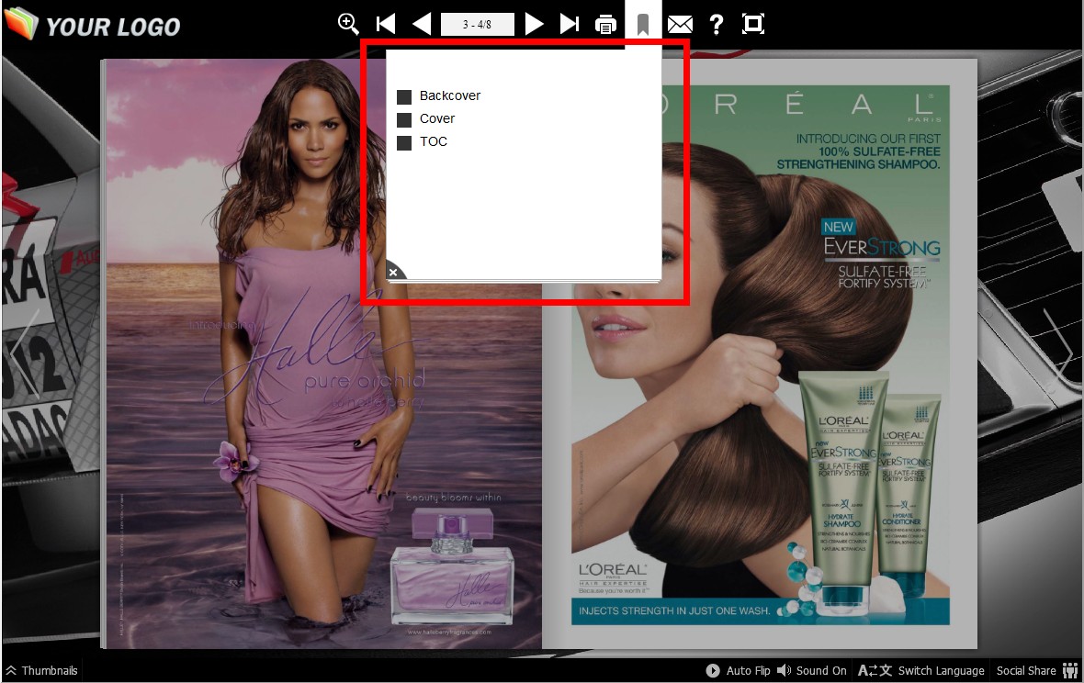Open the email share envelope icon
The height and width of the screenshot is (683, 1084).
(681, 25)
